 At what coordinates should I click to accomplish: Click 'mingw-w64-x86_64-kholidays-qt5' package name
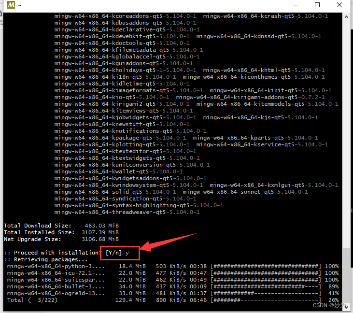click(x=105, y=70)
